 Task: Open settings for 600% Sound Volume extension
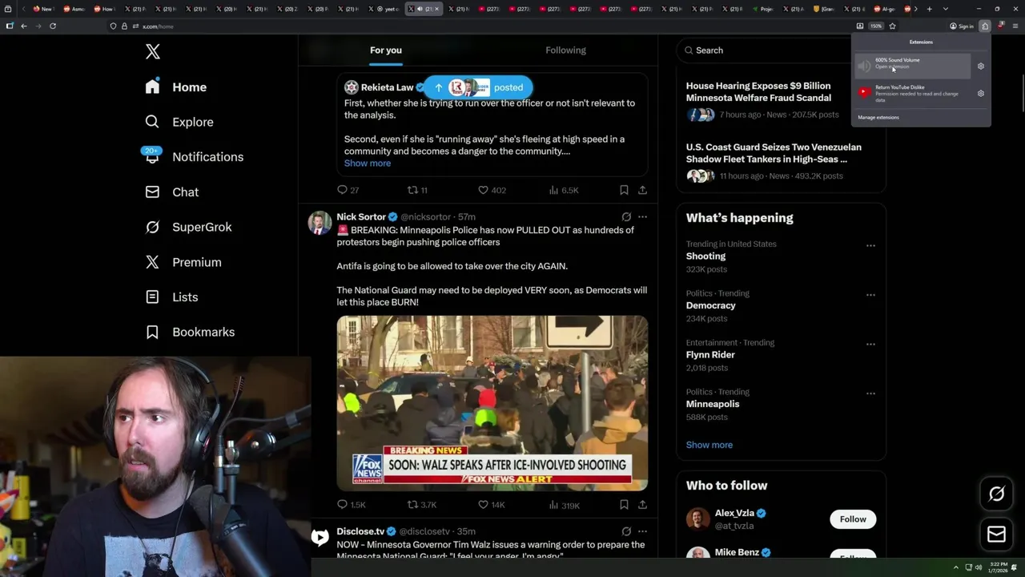tap(981, 67)
